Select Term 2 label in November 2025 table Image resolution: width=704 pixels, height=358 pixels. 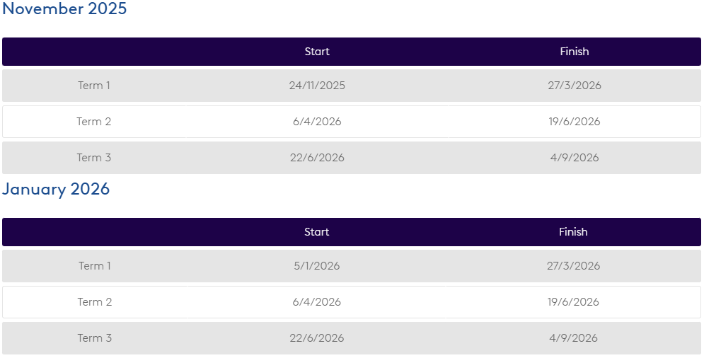[x=94, y=122]
